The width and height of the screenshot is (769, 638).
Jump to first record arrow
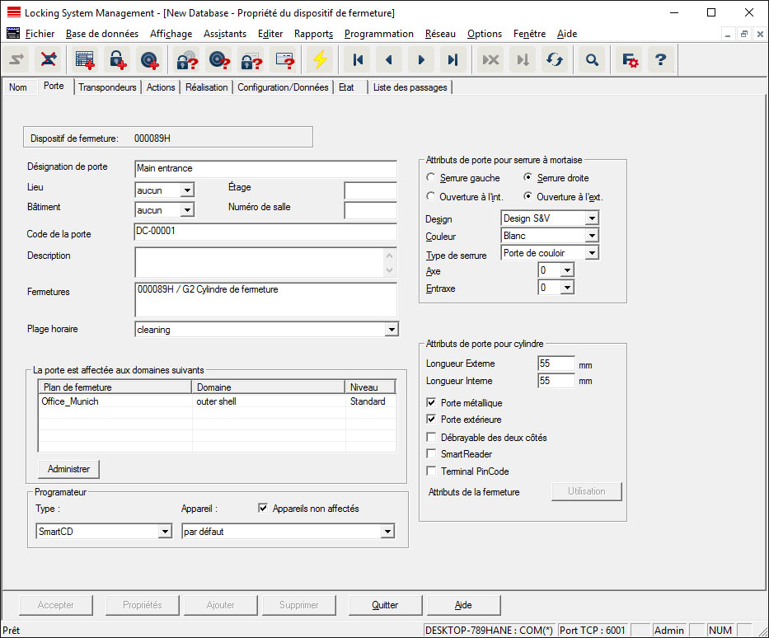click(x=357, y=60)
